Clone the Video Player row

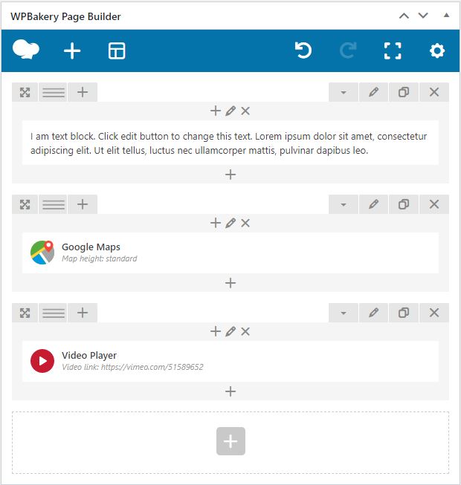404,313
